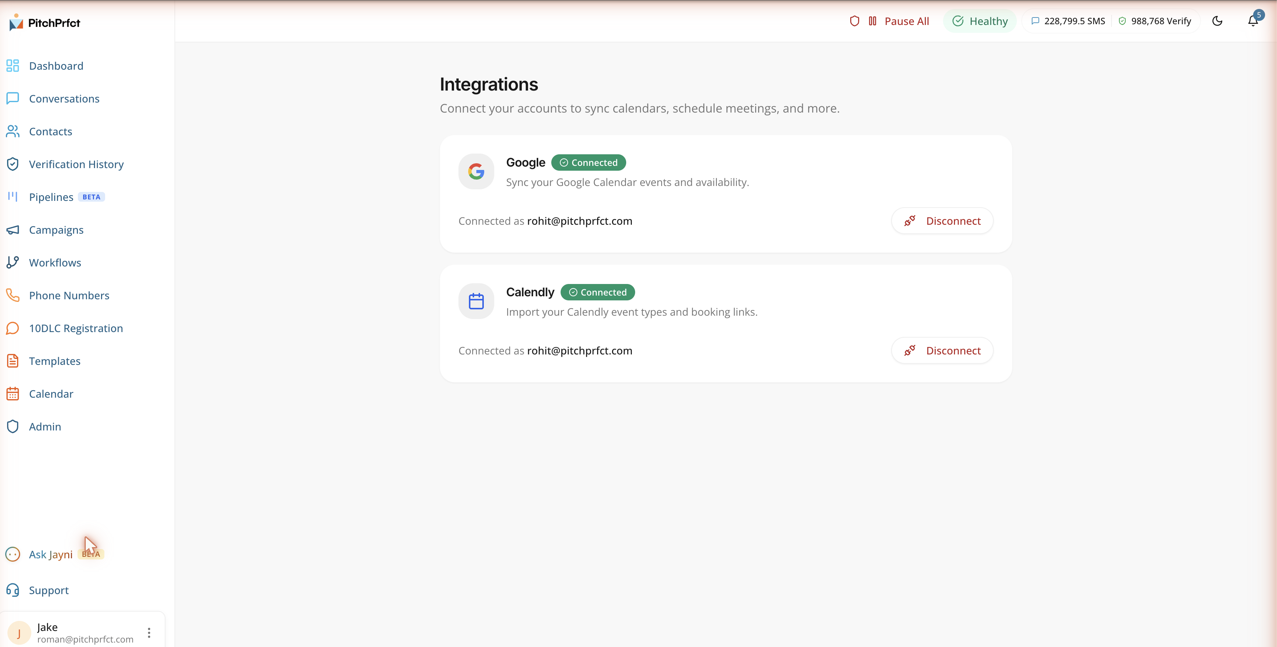
Task: Click the Campaigns megaphone icon
Action: coord(13,230)
